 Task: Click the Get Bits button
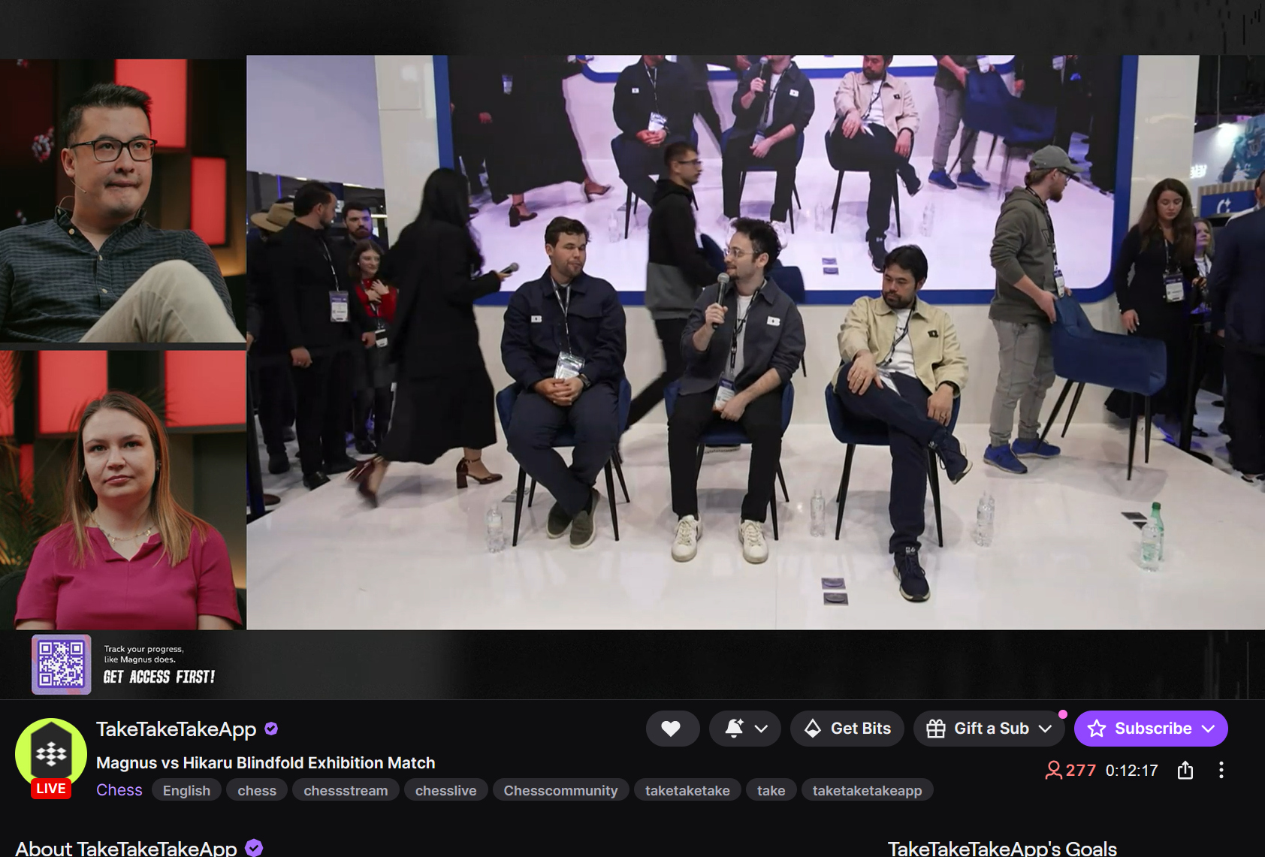click(x=847, y=729)
